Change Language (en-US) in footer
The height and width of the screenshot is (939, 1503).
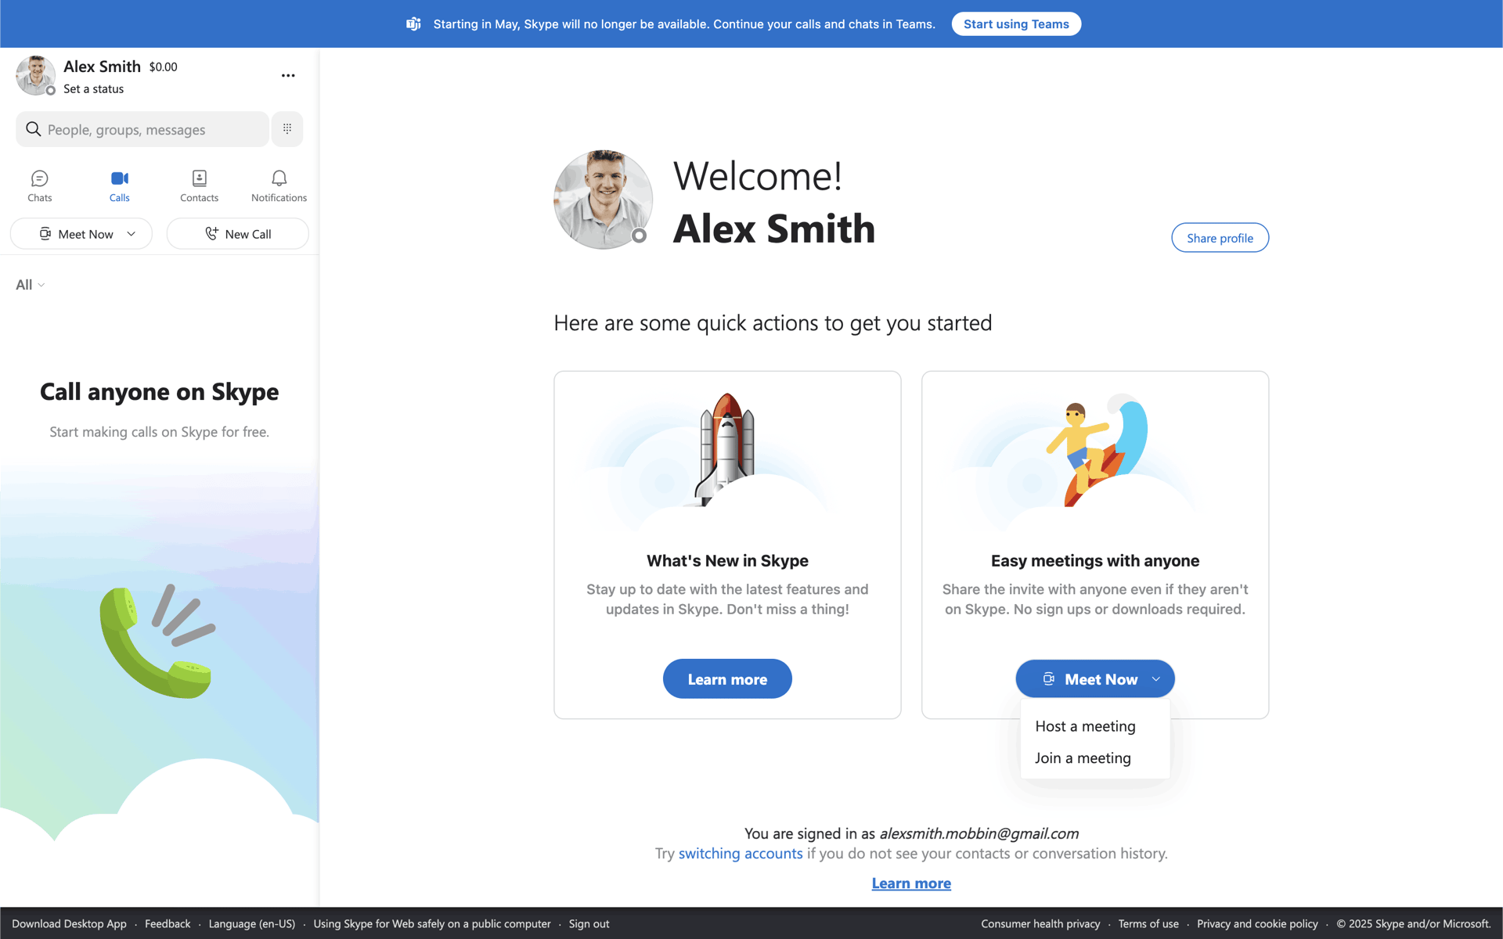tap(252, 924)
